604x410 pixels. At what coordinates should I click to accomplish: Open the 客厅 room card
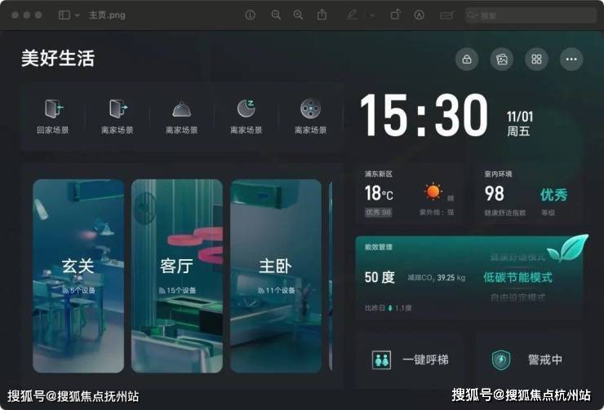click(177, 276)
